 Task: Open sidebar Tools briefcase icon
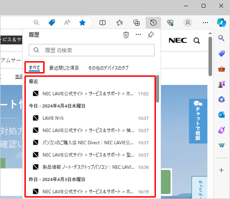222,69
